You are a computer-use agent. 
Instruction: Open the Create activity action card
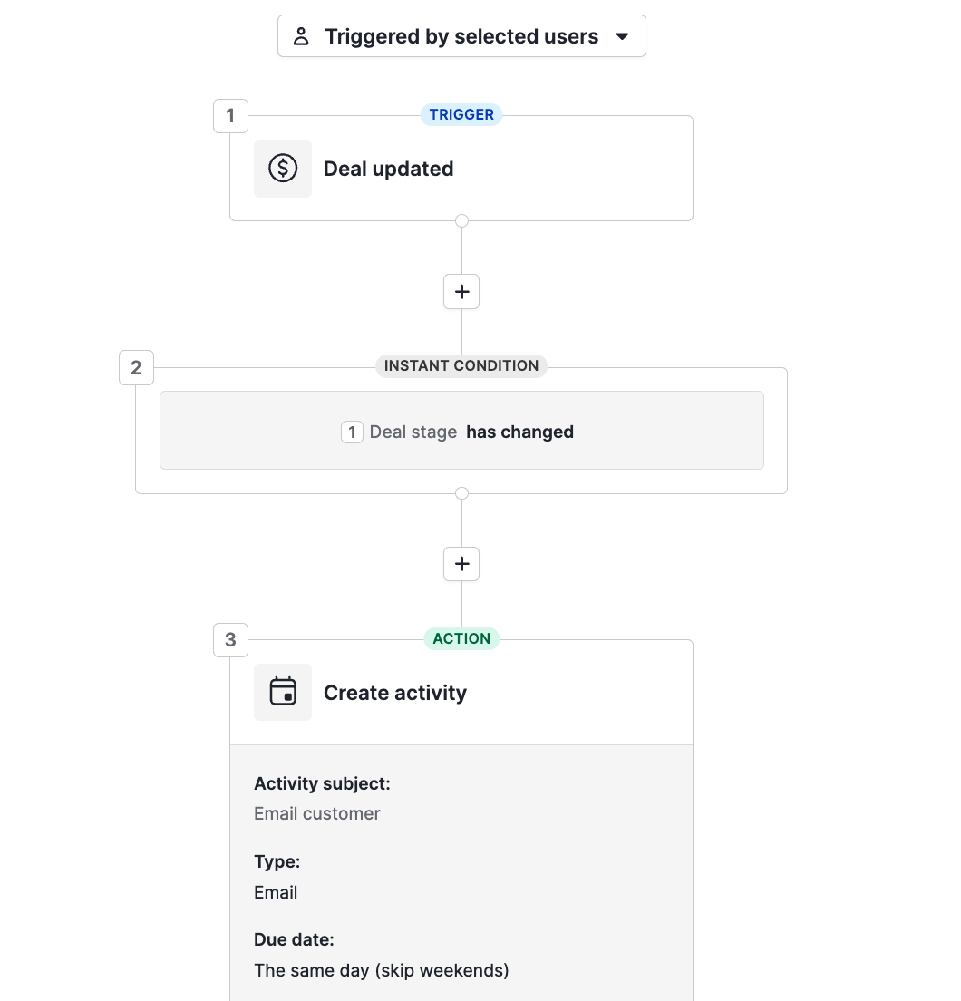pyautogui.click(x=395, y=692)
